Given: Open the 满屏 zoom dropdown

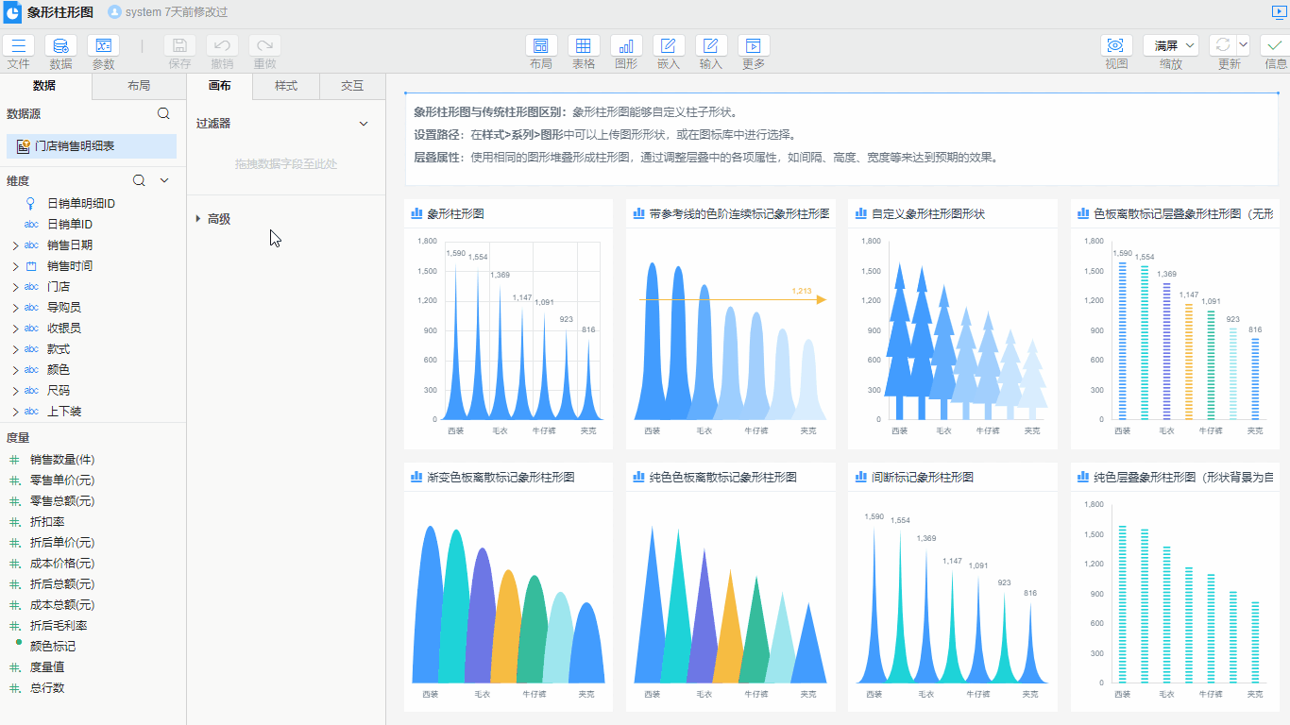Looking at the screenshot, I should 1171,45.
